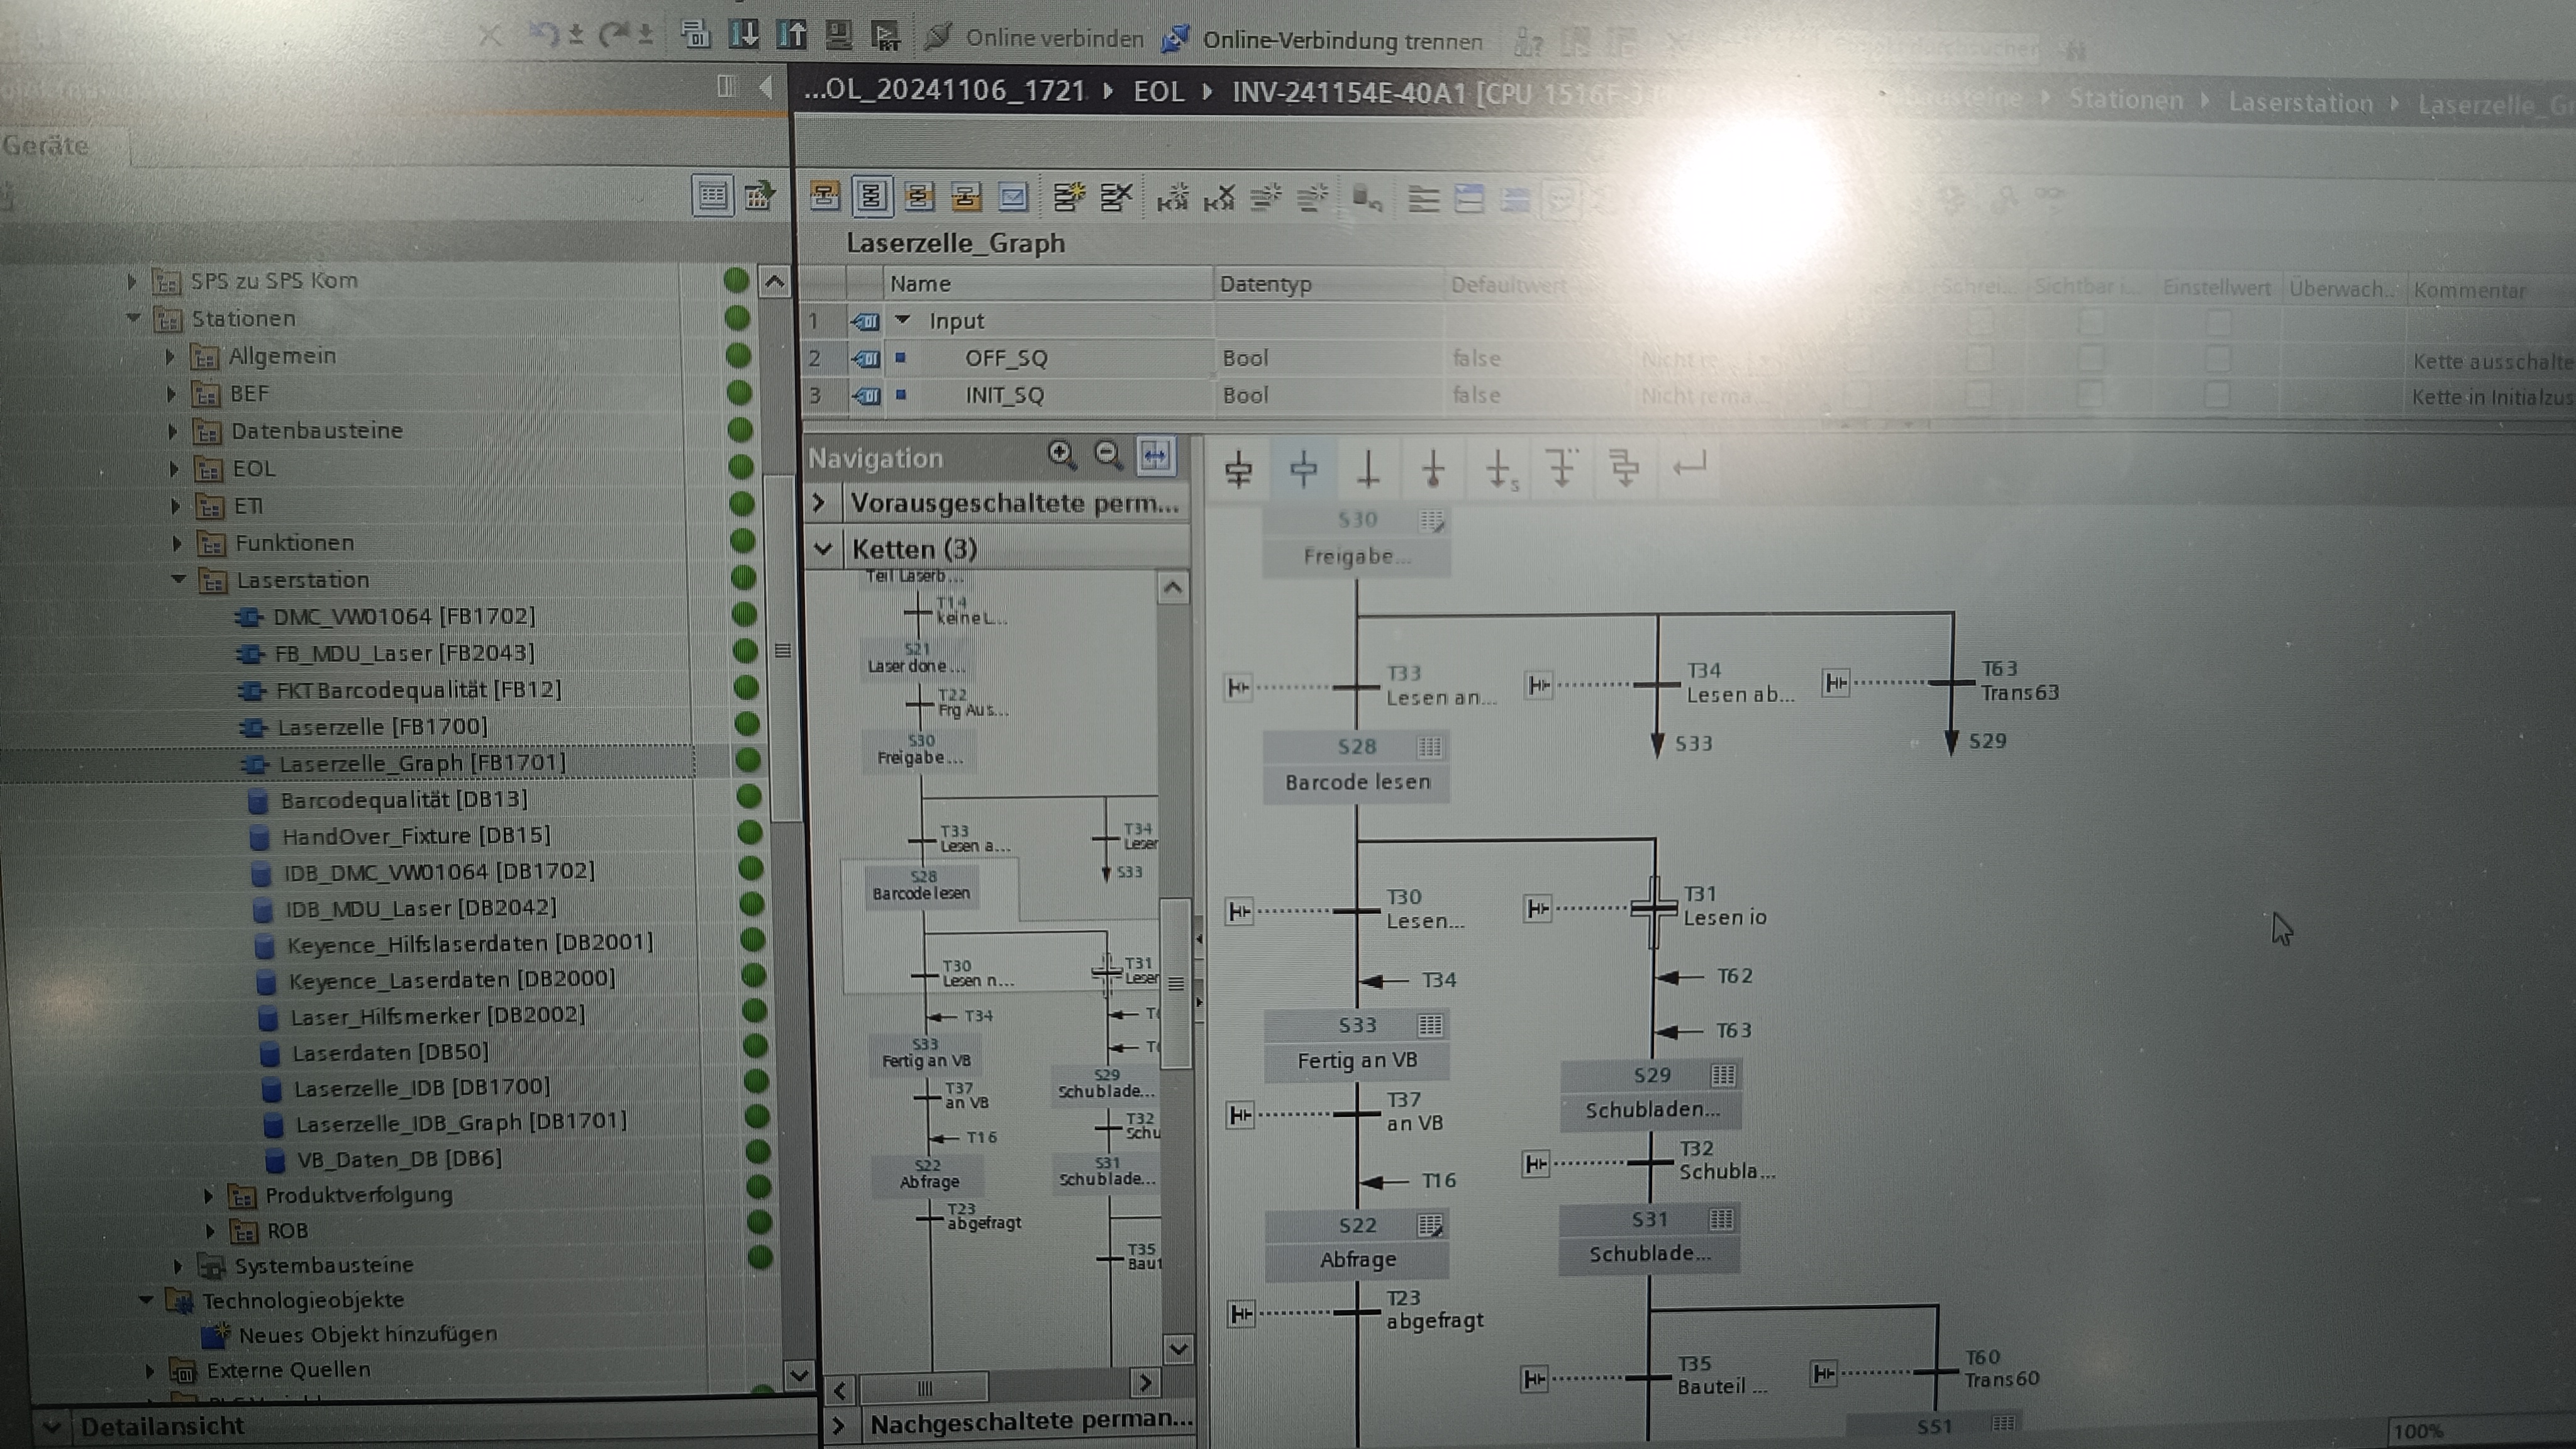Screen dimensions: 2576x1449
Task: Open actions table of step S31
Action: pyautogui.click(x=1721, y=1219)
